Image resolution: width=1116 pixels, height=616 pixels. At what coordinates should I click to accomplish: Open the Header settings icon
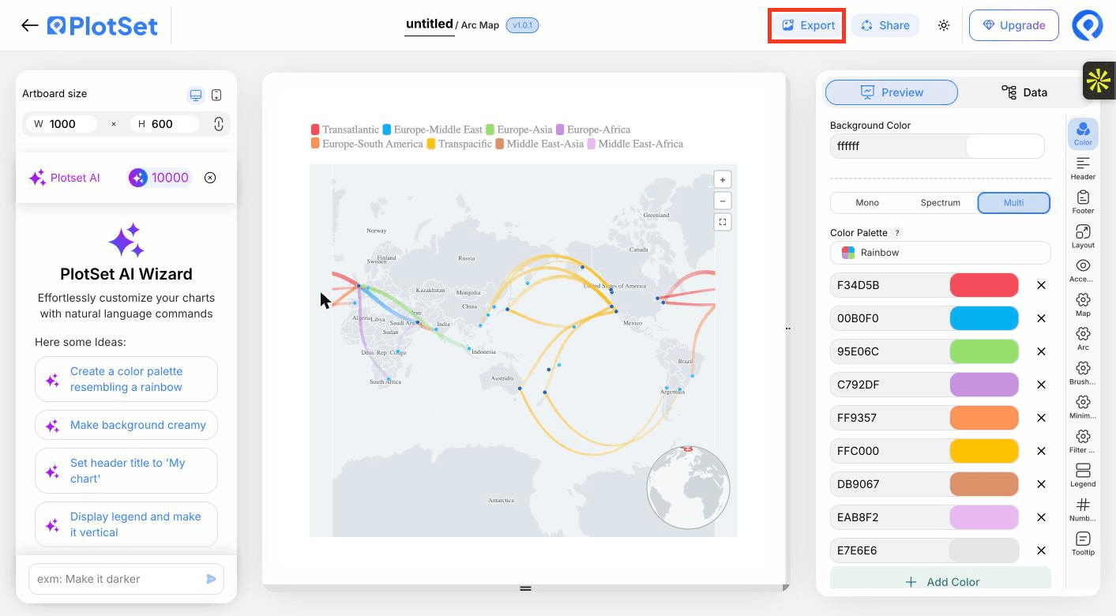(1083, 167)
